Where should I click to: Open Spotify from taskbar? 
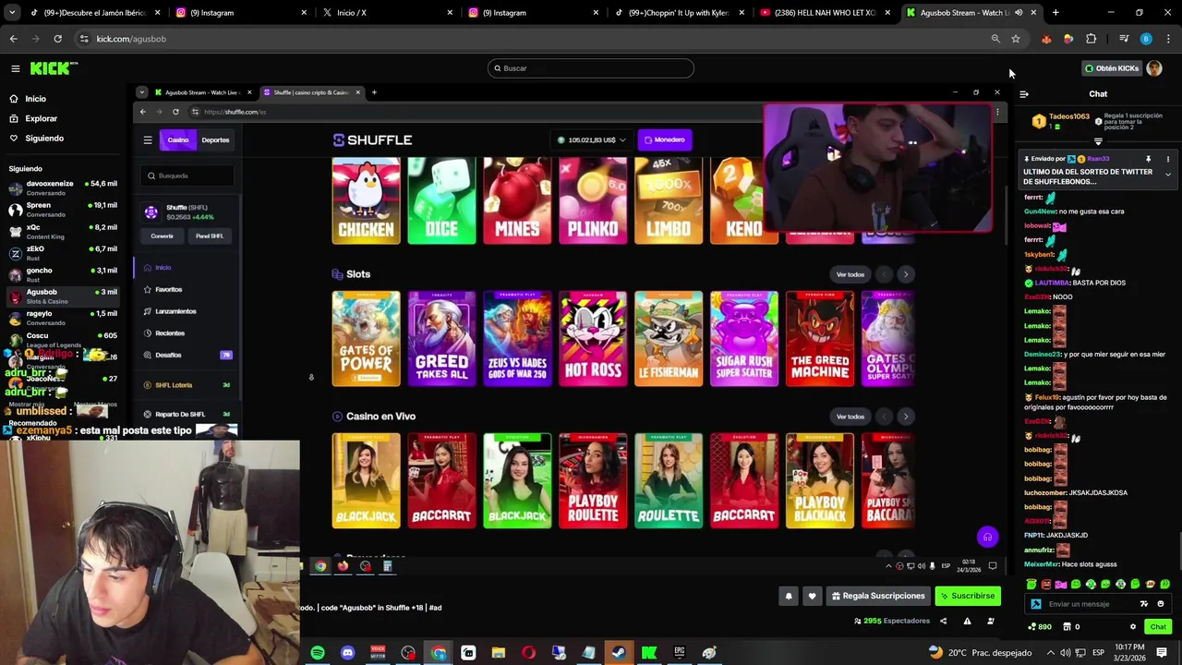[318, 653]
